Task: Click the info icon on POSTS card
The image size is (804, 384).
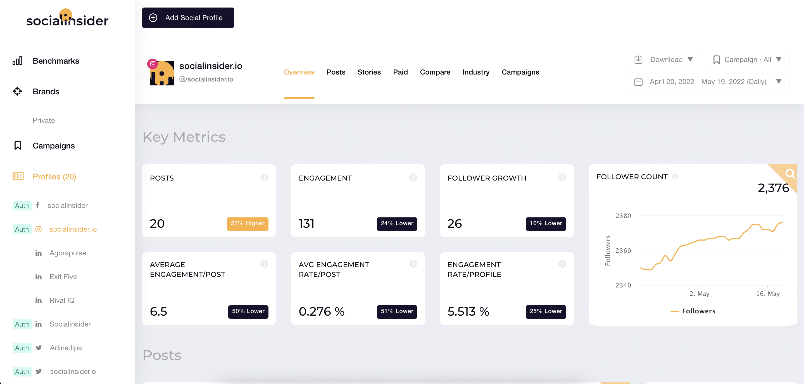Action: (264, 177)
